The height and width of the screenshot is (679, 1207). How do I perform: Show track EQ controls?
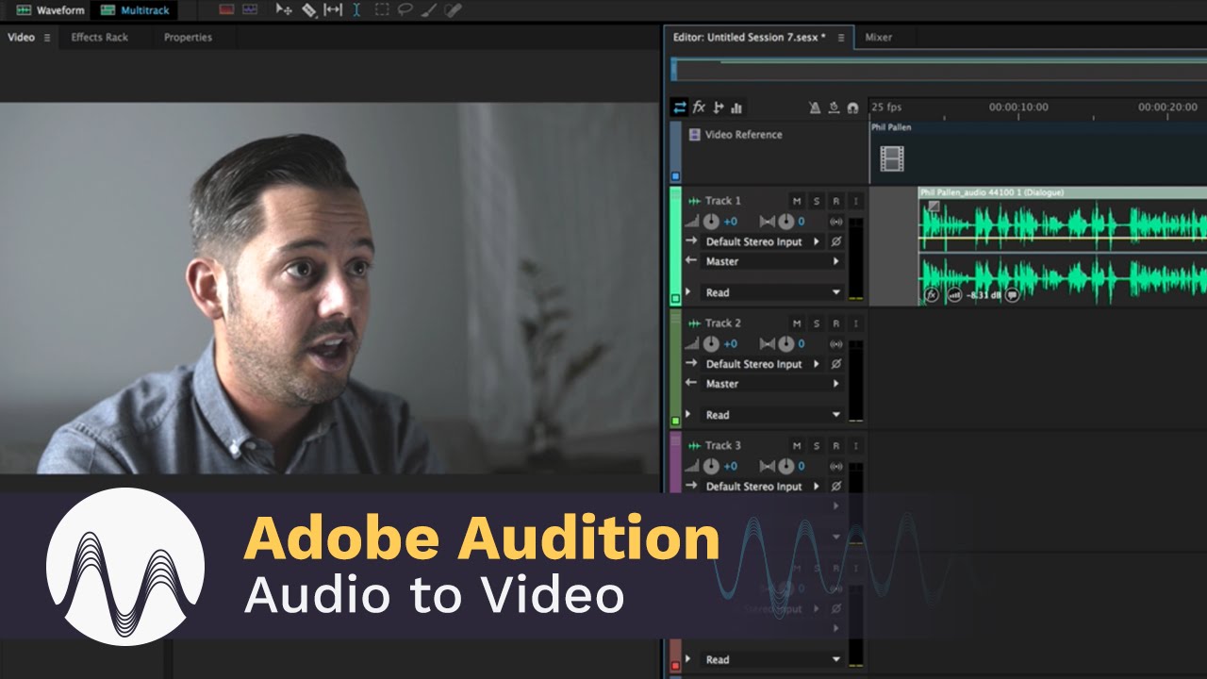tap(736, 108)
